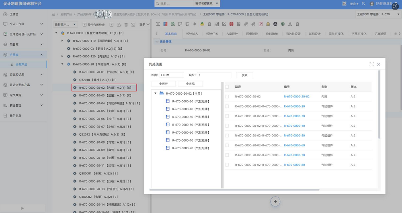
Task: Tick the checkbox for row 内筒 A.2
Action: 227,97
